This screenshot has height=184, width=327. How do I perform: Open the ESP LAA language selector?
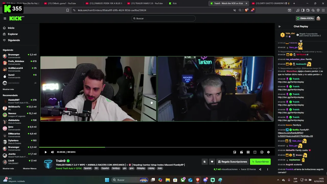point(295,180)
